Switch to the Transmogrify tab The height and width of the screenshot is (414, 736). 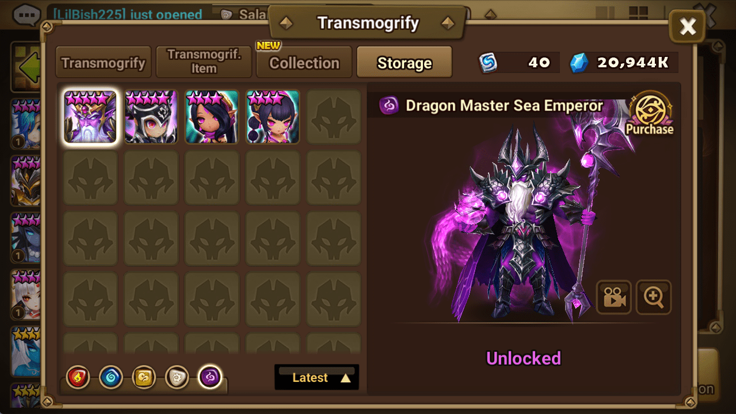104,62
